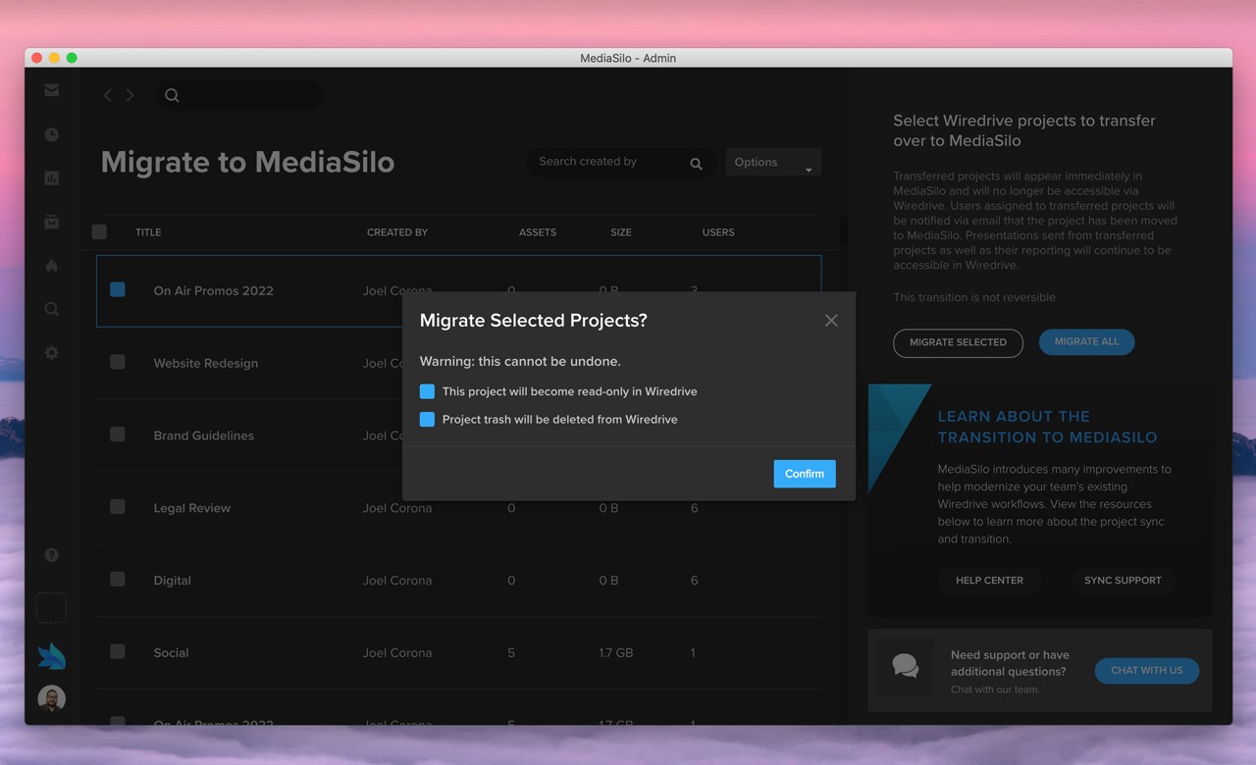Open the recent activity clock icon
1256x765 pixels.
(x=52, y=134)
